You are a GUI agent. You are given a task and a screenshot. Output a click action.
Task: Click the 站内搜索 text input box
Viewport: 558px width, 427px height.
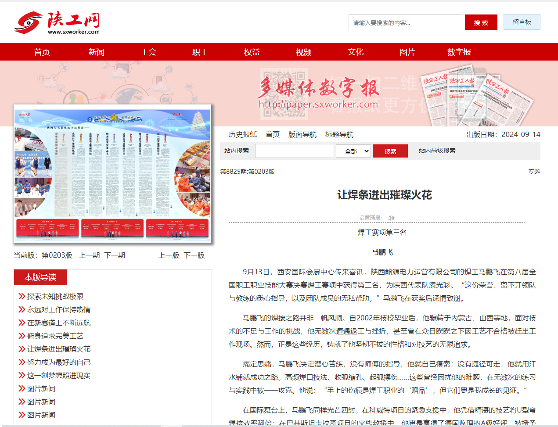pos(294,151)
